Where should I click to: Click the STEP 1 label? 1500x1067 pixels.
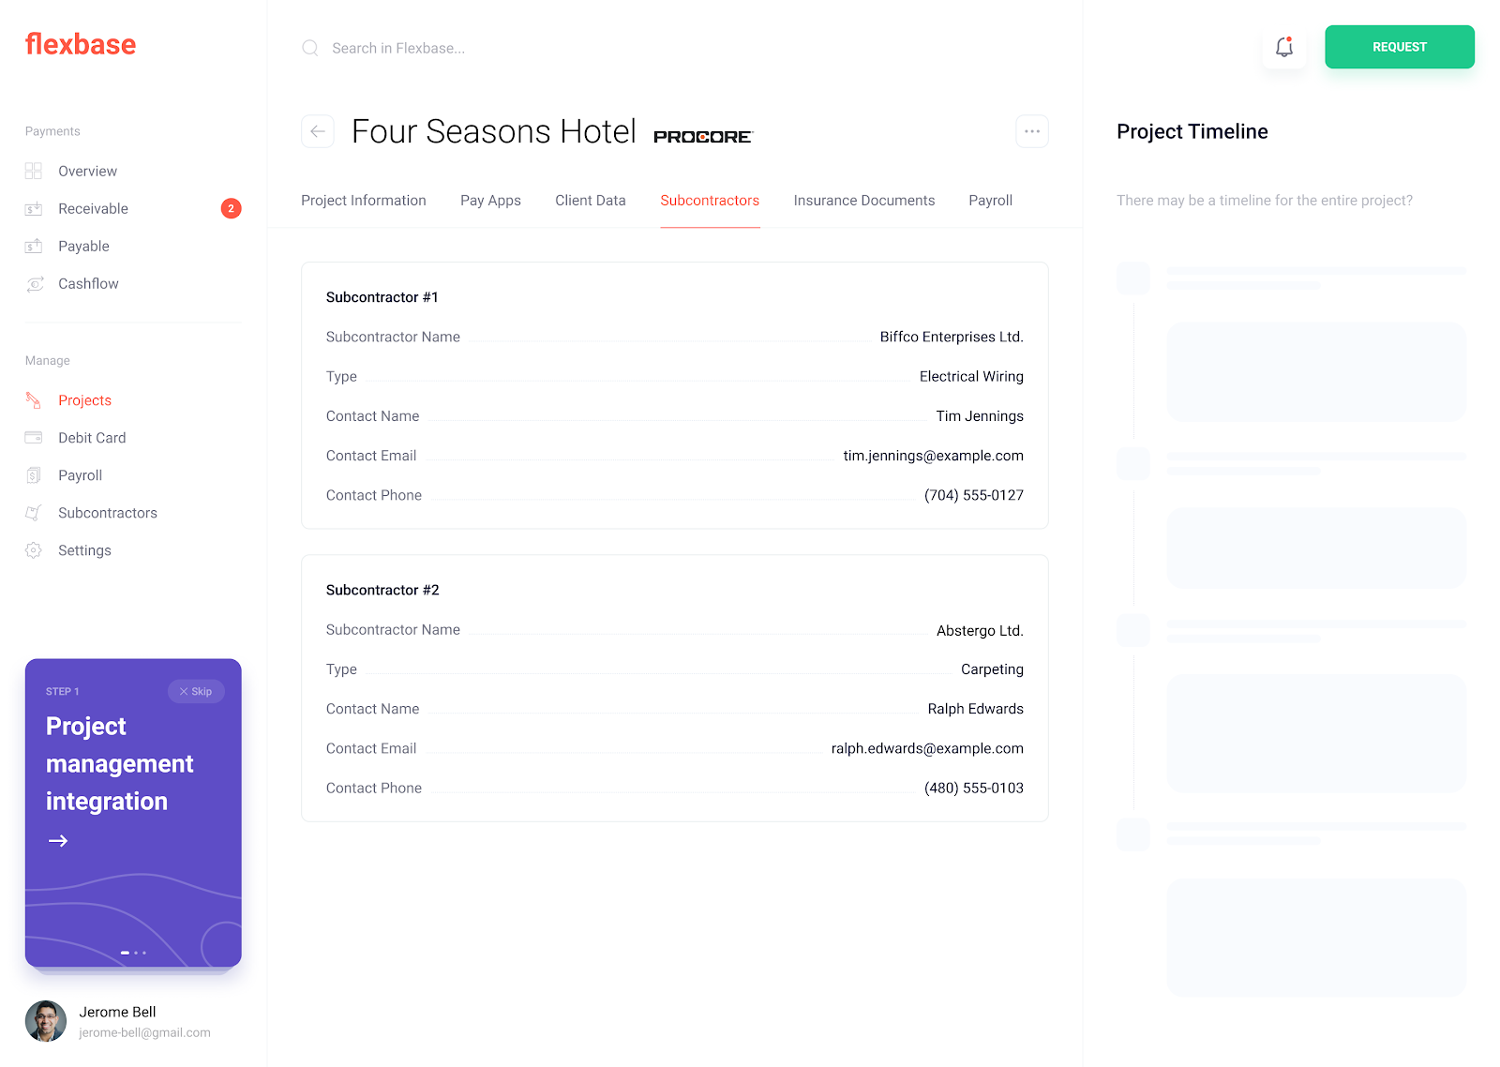[x=63, y=691]
